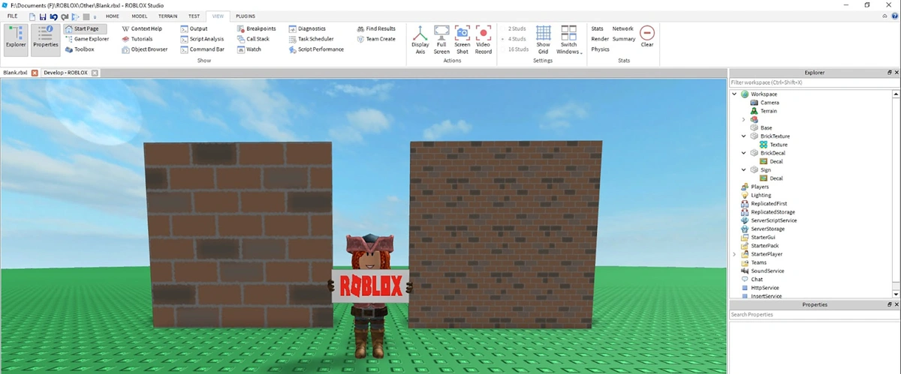Open the Toolbox panel
Screen dimensions: 901x374
80,49
